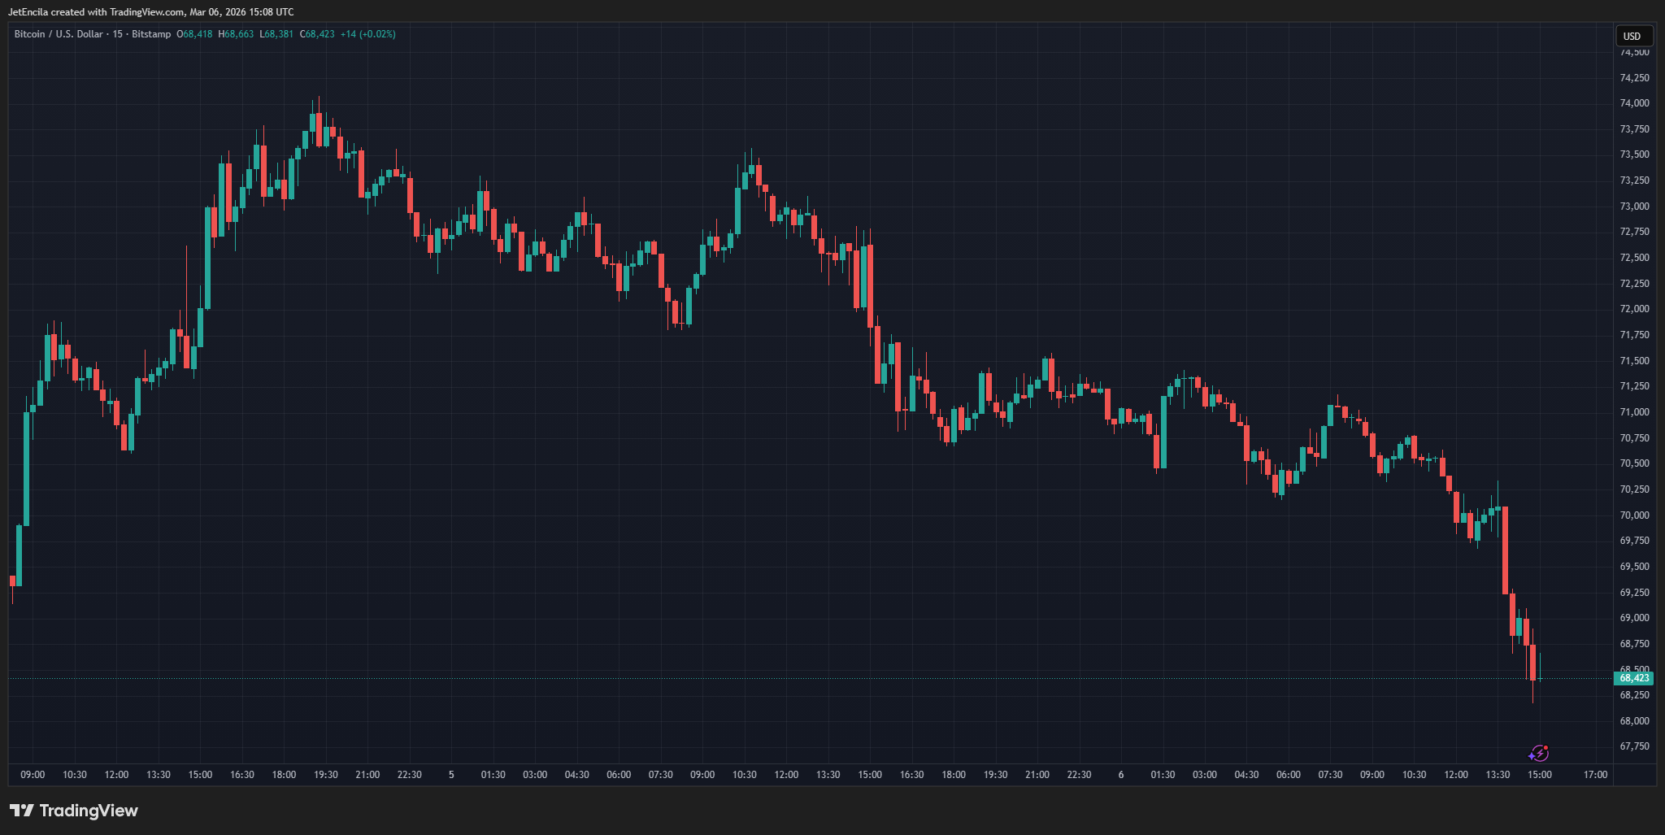The image size is (1665, 835).
Task: Click the TradingView logo at bottom left
Action: pos(74,811)
